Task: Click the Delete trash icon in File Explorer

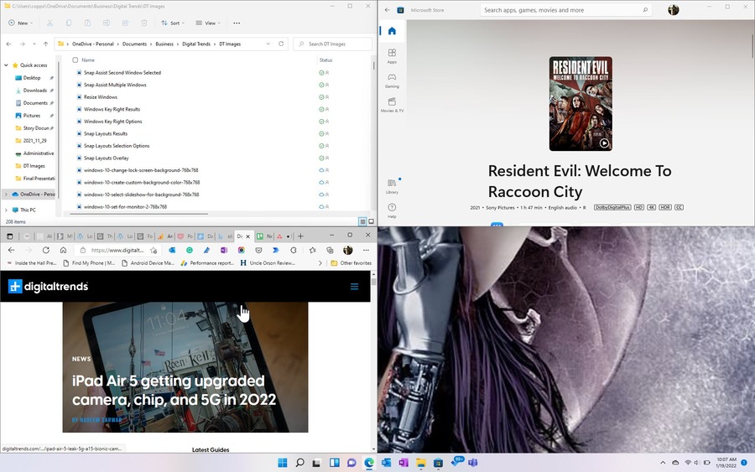Action: click(144, 23)
